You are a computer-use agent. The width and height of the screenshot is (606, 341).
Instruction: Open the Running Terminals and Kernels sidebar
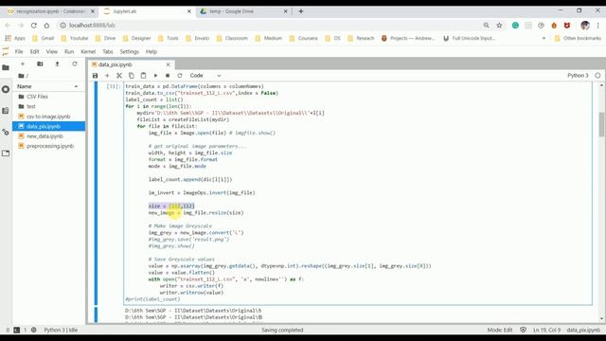tap(6, 89)
